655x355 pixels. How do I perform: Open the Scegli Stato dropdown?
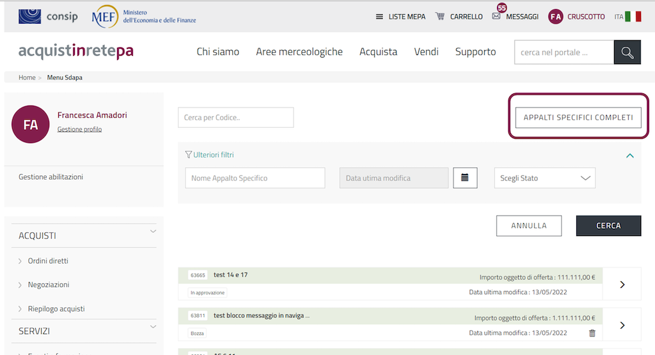pos(544,178)
